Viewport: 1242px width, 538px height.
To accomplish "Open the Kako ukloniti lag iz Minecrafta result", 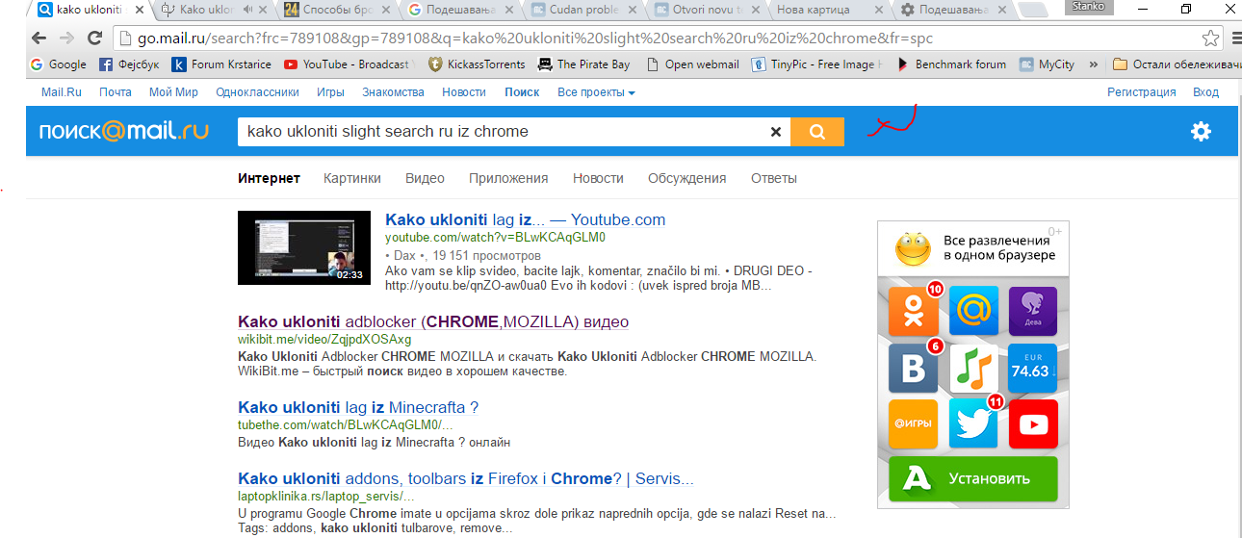I will click(x=358, y=407).
